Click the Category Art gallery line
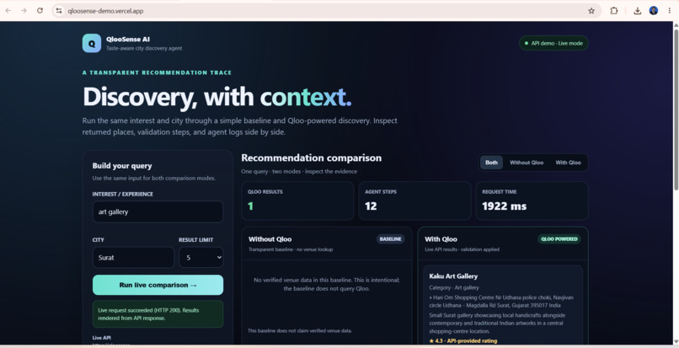 pyautogui.click(x=454, y=288)
